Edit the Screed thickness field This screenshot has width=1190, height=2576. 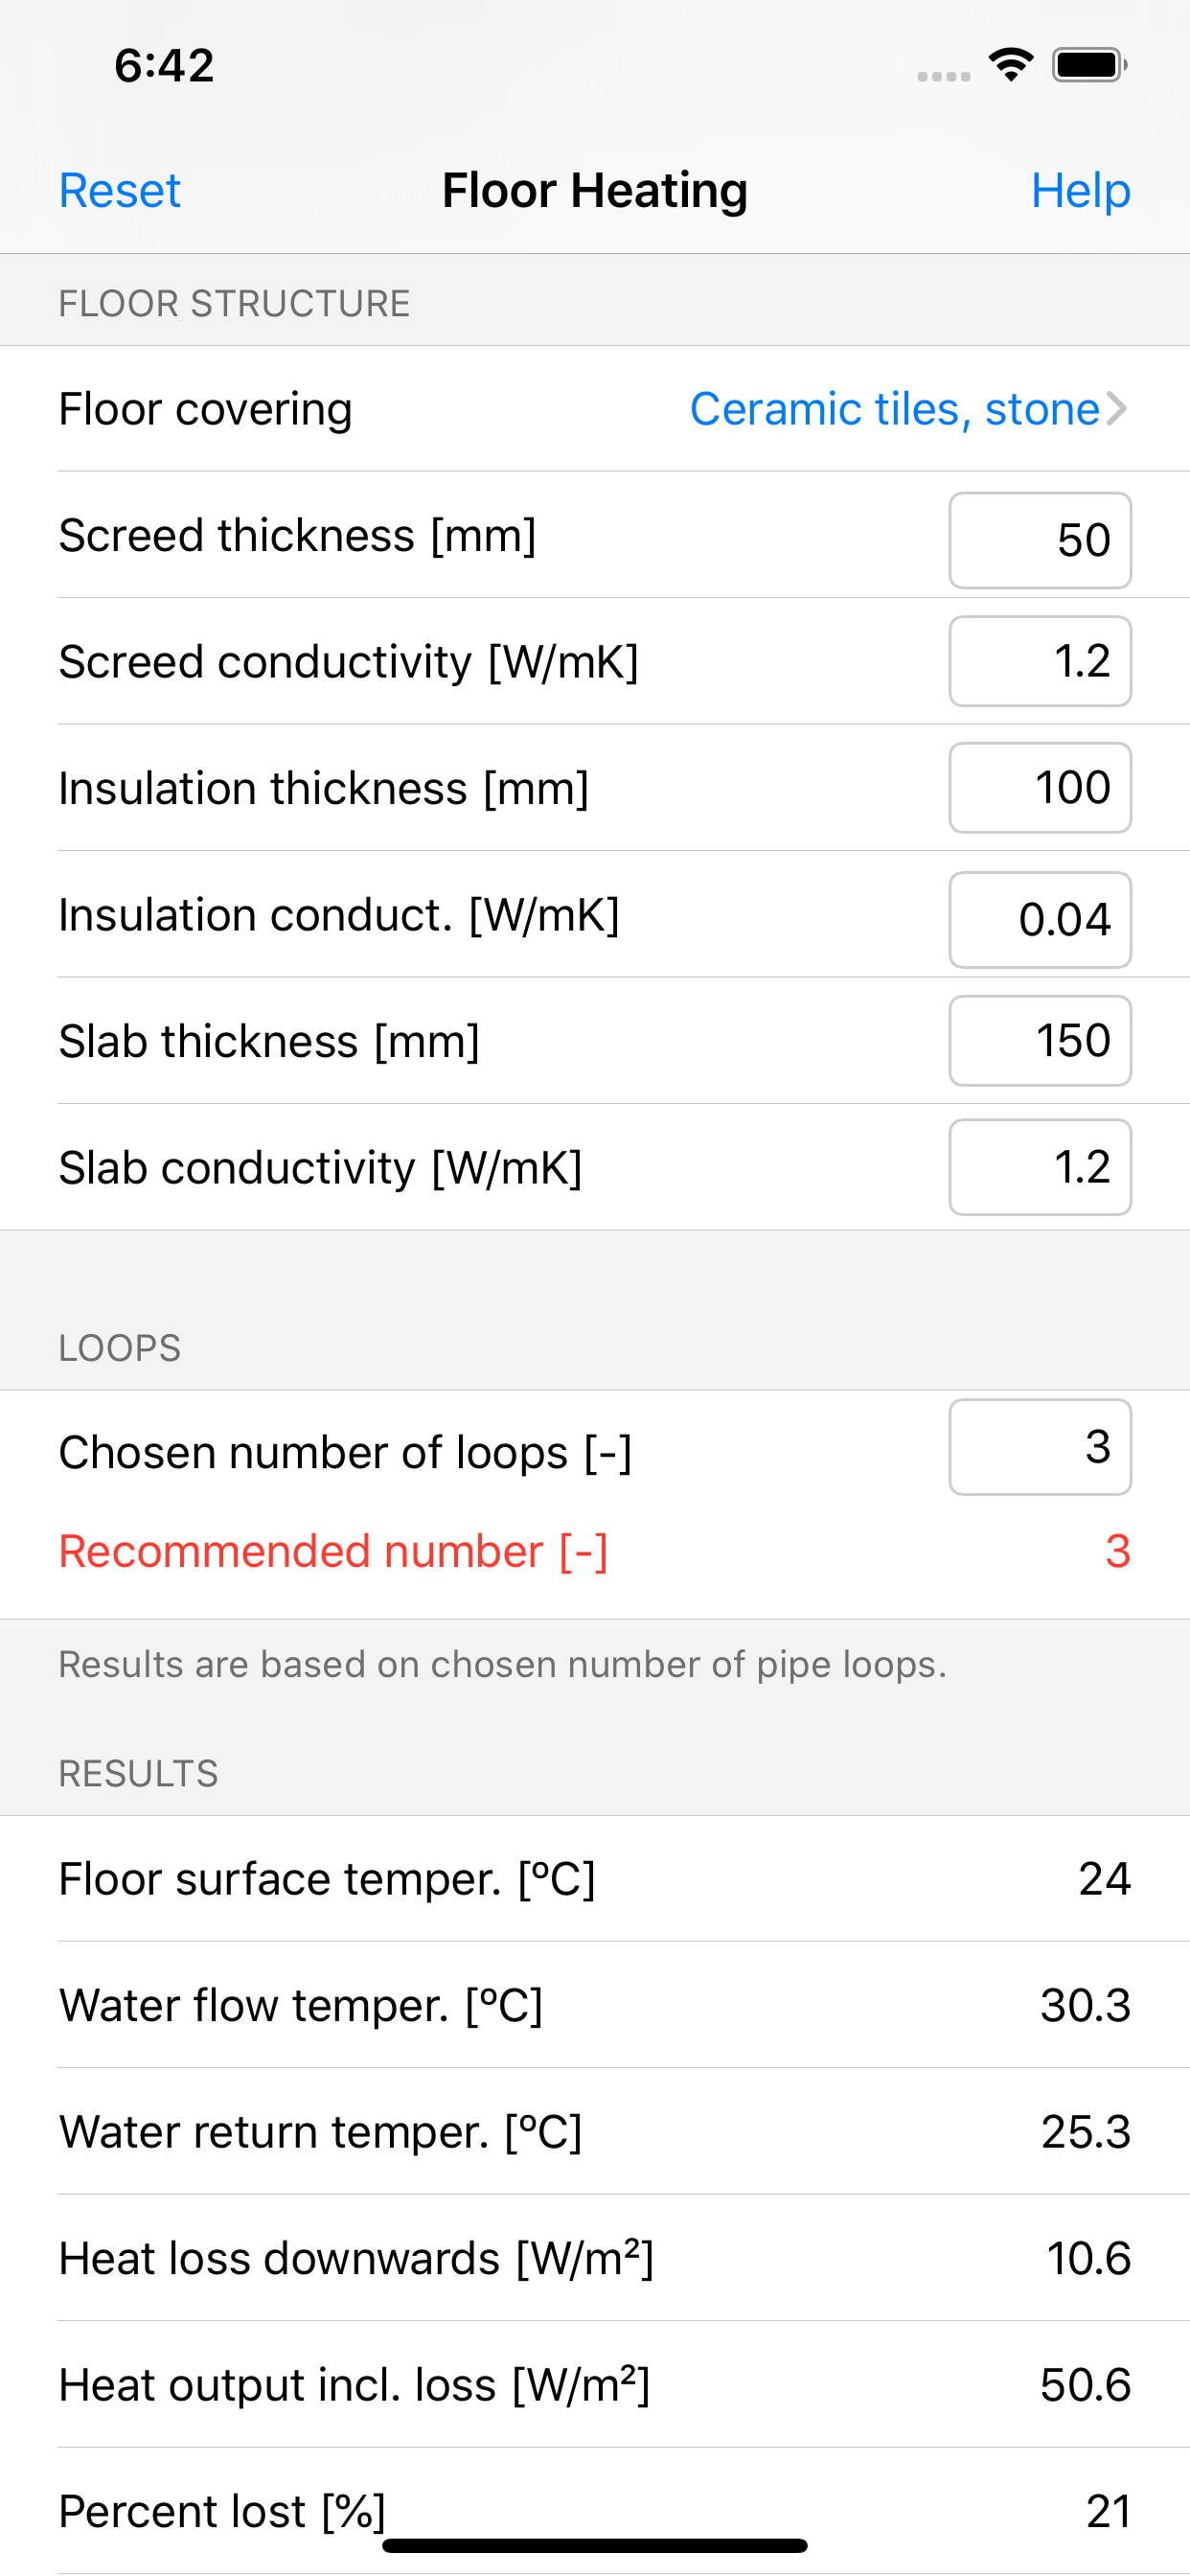tap(1039, 540)
